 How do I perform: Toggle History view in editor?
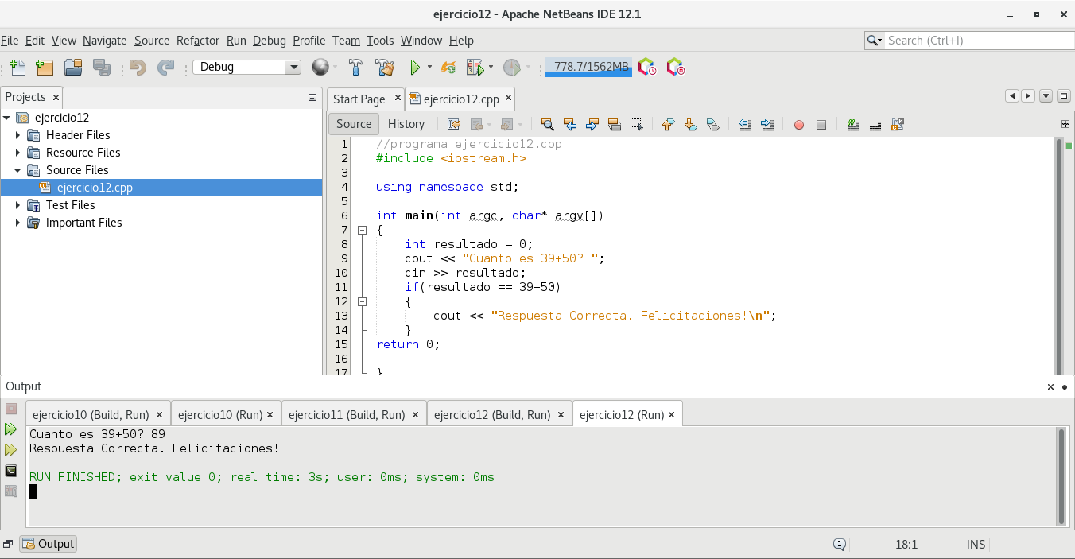tap(406, 124)
